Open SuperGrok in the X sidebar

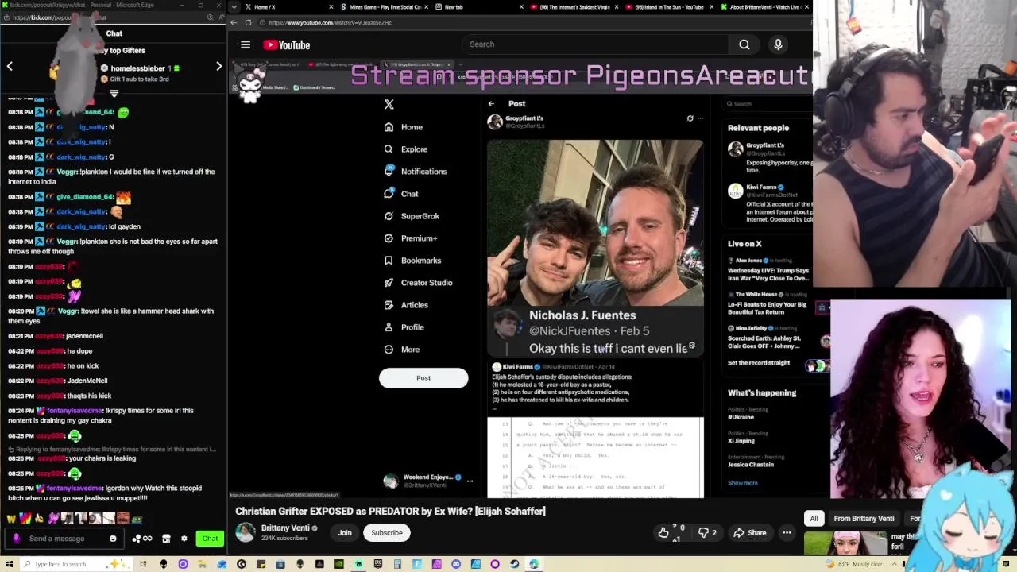pos(412,216)
